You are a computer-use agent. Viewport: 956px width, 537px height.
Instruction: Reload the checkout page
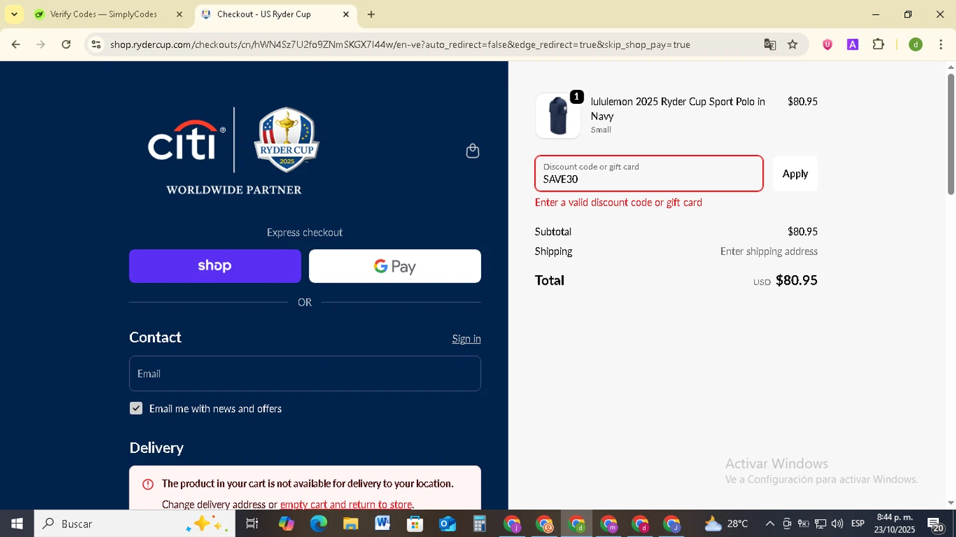pyautogui.click(x=66, y=45)
